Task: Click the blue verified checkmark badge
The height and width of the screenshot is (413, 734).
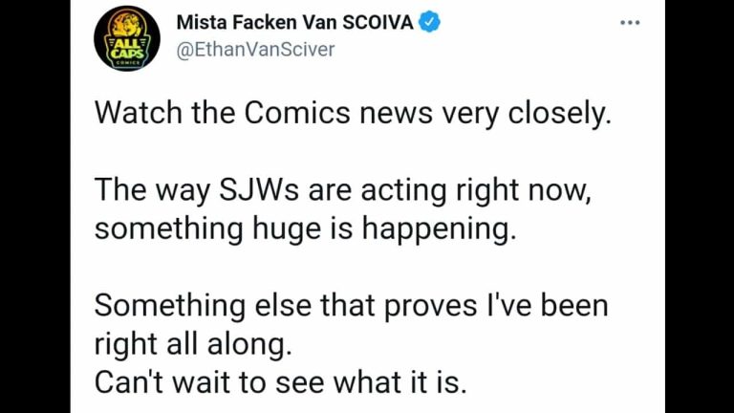Action: click(x=429, y=22)
